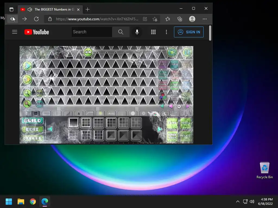Open the Edge tab actions menu
278x208 pixels.
11,9
